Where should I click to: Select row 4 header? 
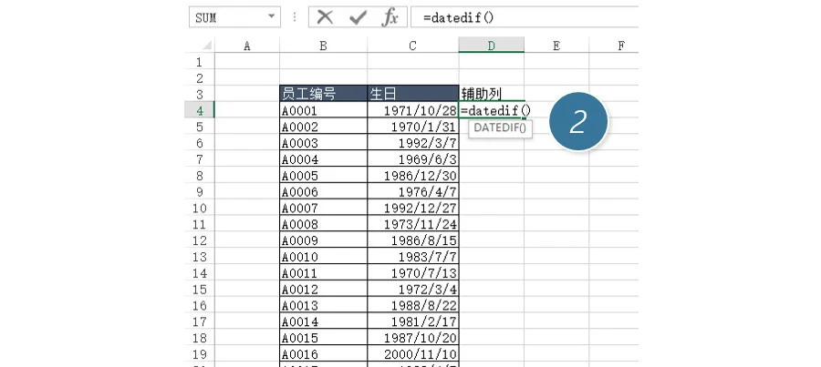(x=199, y=110)
